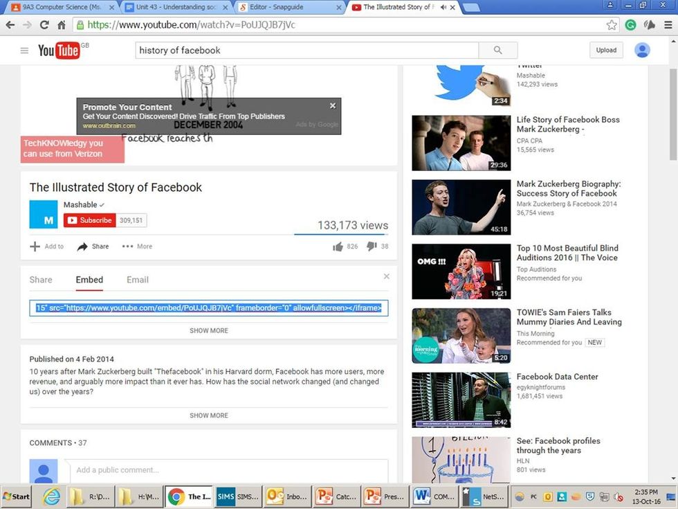The height and width of the screenshot is (509, 678).
Task: Open Mashable channel avatar
Action: tap(43, 214)
